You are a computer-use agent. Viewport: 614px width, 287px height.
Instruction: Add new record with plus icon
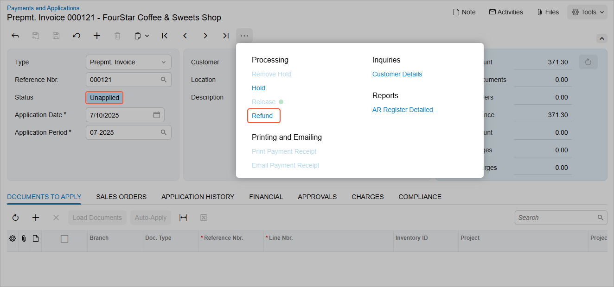97,36
